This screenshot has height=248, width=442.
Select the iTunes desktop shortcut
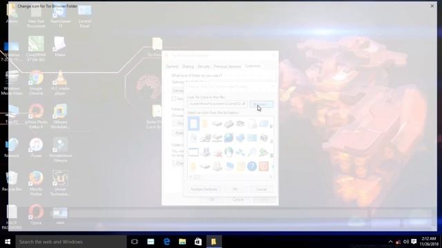point(36,147)
